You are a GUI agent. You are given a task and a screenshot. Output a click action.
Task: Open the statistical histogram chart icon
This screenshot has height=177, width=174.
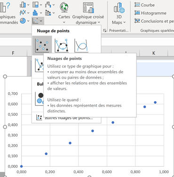[35, 13]
